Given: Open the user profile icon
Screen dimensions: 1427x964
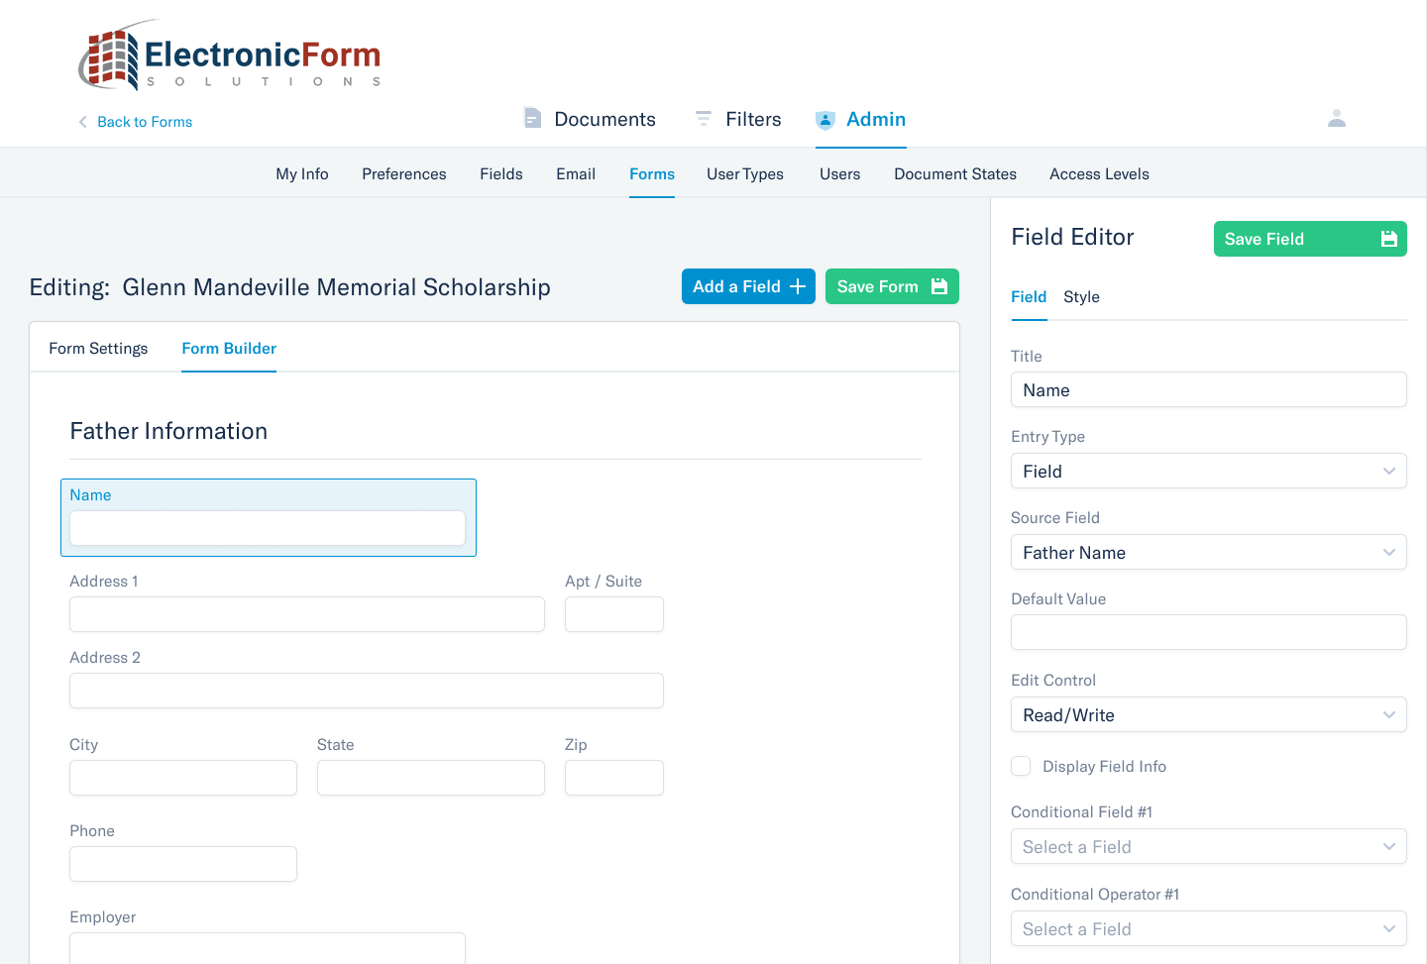Looking at the screenshot, I should [1337, 118].
